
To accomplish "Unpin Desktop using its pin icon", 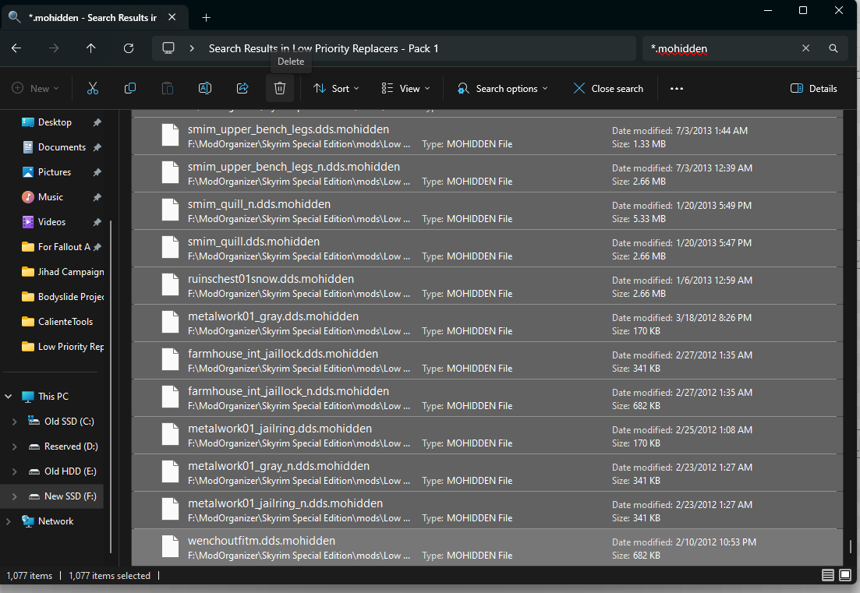I will point(97,122).
